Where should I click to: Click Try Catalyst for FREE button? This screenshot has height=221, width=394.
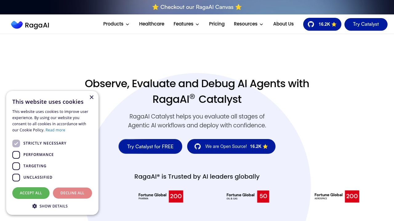[x=150, y=146]
